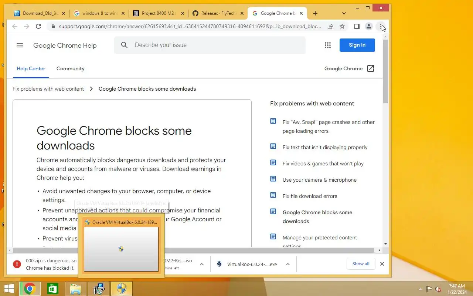Switch to the windows 8 to win tab

coord(99,13)
